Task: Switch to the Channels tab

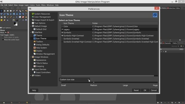Action: 166,43
